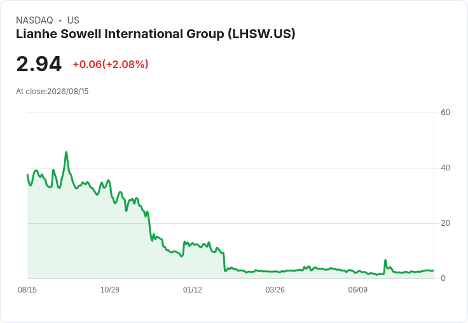Click the US market label

(x=73, y=20)
